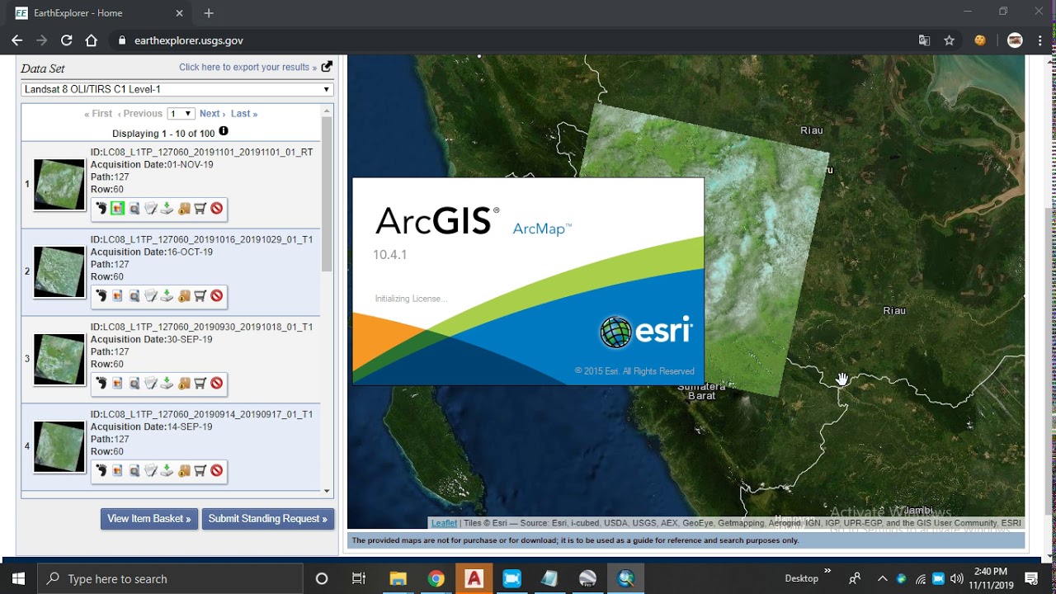Open download options for the 16-OCT-19 scene
The width and height of the screenshot is (1056, 594).
coord(167,296)
